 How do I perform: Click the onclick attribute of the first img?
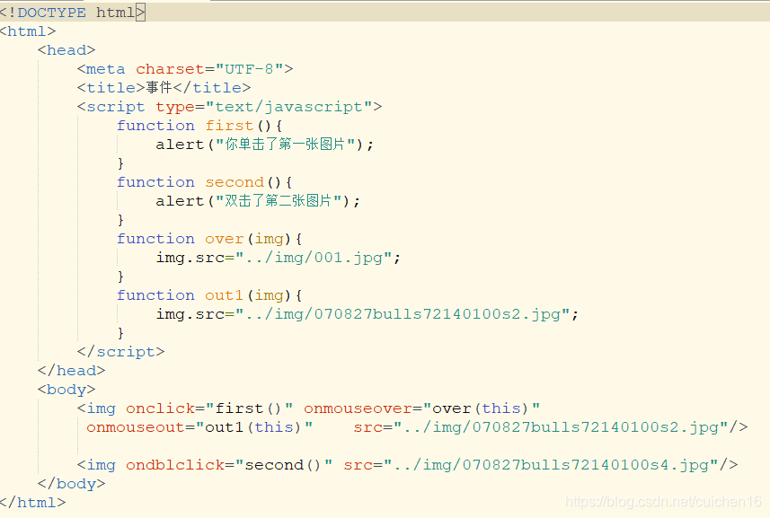160,408
